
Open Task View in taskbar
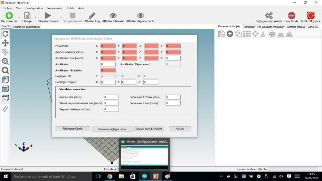98,176
